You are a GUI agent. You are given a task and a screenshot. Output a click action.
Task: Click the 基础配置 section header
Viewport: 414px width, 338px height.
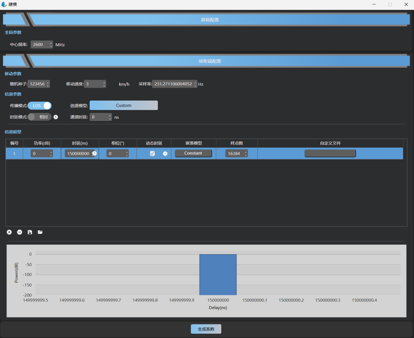pos(210,20)
